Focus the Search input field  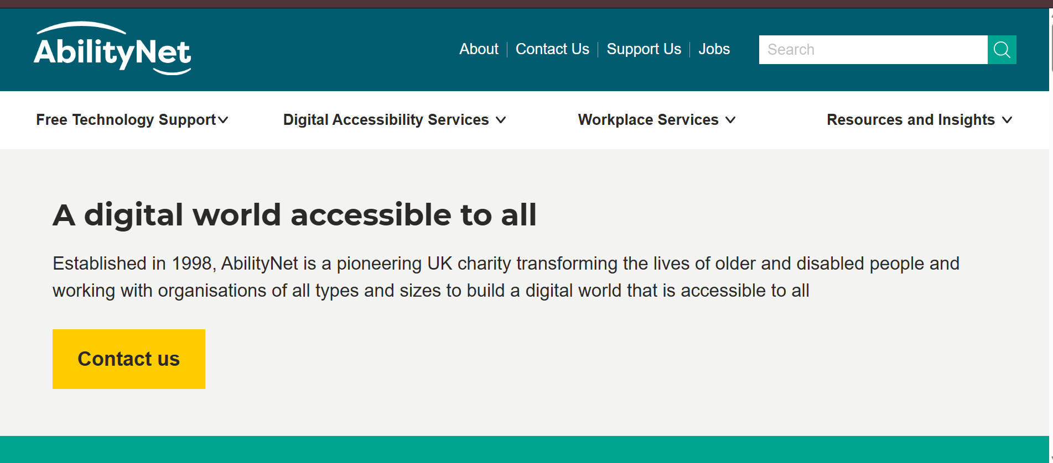point(873,50)
